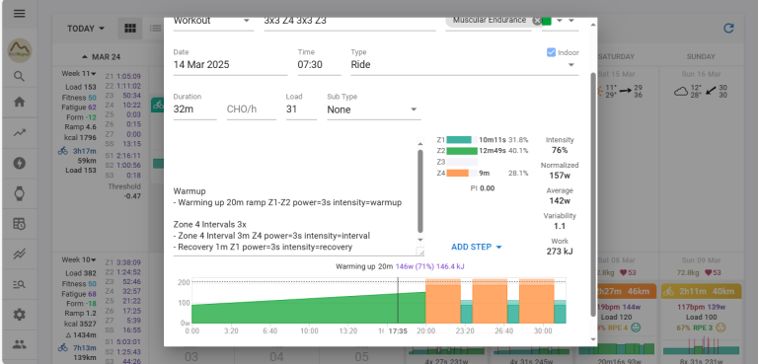Image resolution: width=758 pixels, height=364 pixels.
Task: Expand the Week 10 menu
Action: point(79,260)
